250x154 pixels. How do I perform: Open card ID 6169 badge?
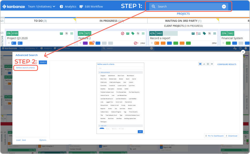coord(15,33)
